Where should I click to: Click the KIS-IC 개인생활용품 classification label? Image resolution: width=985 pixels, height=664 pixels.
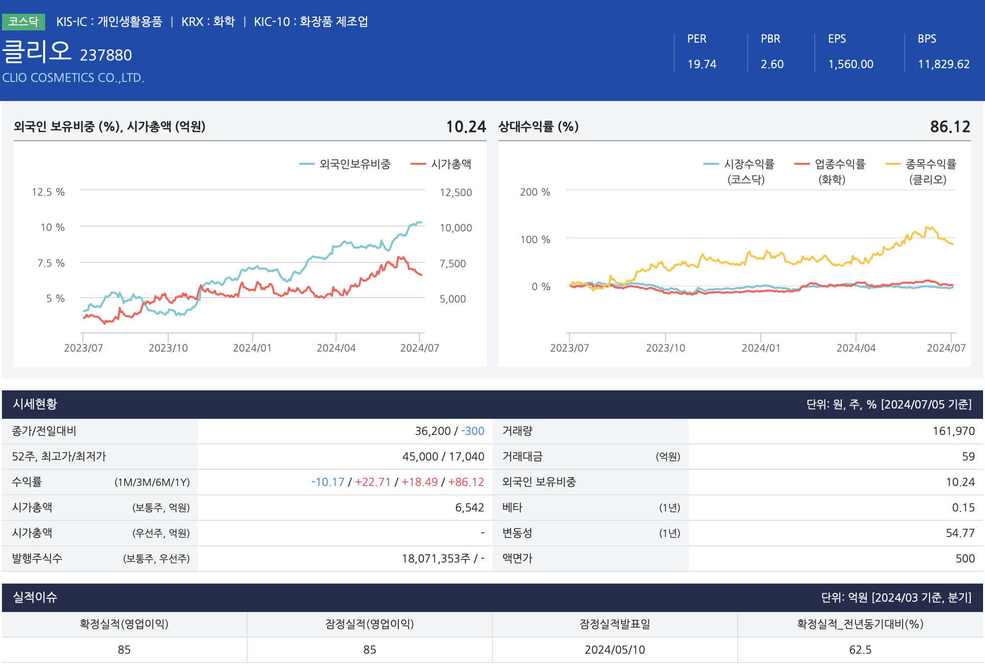109,22
